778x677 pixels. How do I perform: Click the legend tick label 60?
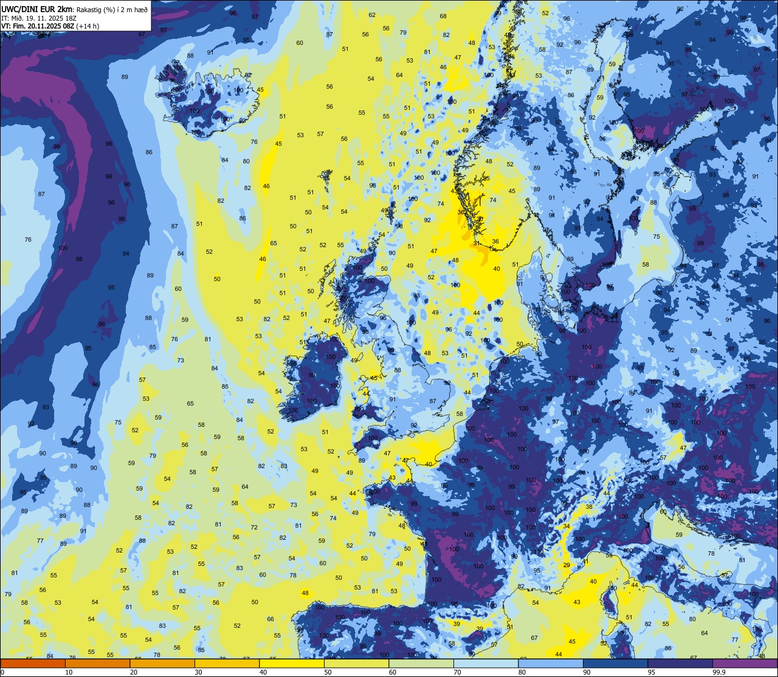[393, 672]
